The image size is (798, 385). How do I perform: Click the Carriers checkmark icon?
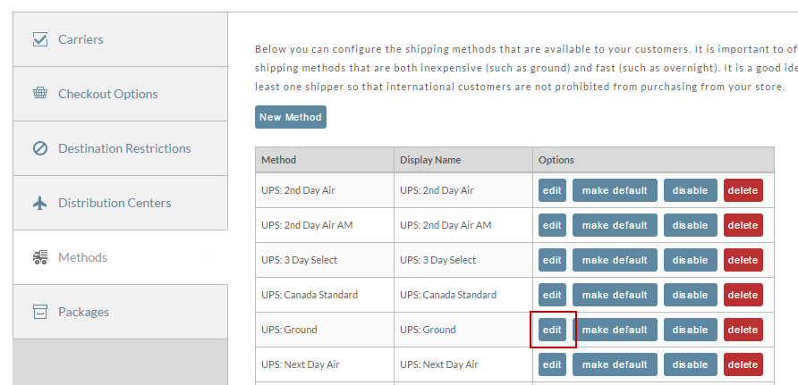[x=40, y=39]
